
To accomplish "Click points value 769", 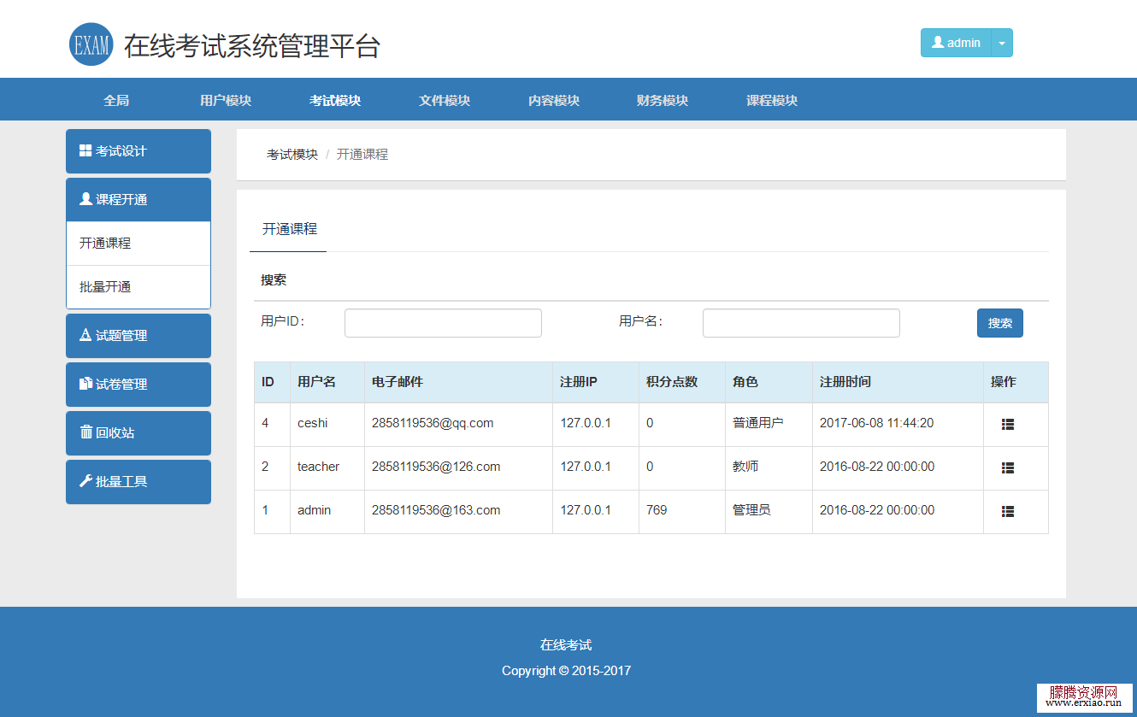I will pyautogui.click(x=657, y=510).
